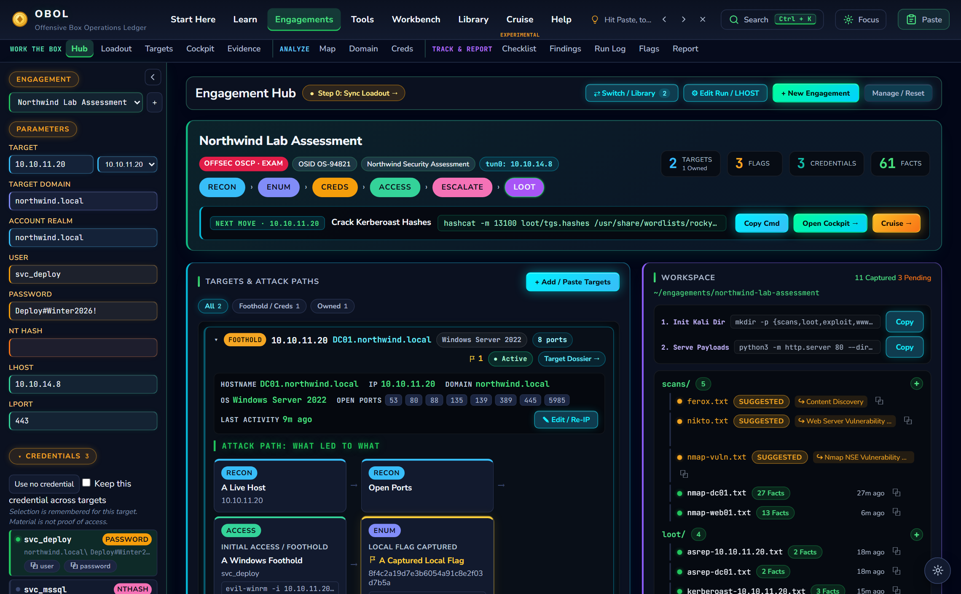Toggle Keep this credential checkbox
Viewport: 961px width, 594px height.
pyautogui.click(x=86, y=483)
